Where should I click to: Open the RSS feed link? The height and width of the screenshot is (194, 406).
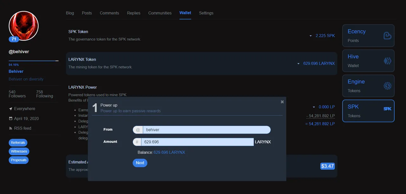pyautogui.click(x=23, y=128)
